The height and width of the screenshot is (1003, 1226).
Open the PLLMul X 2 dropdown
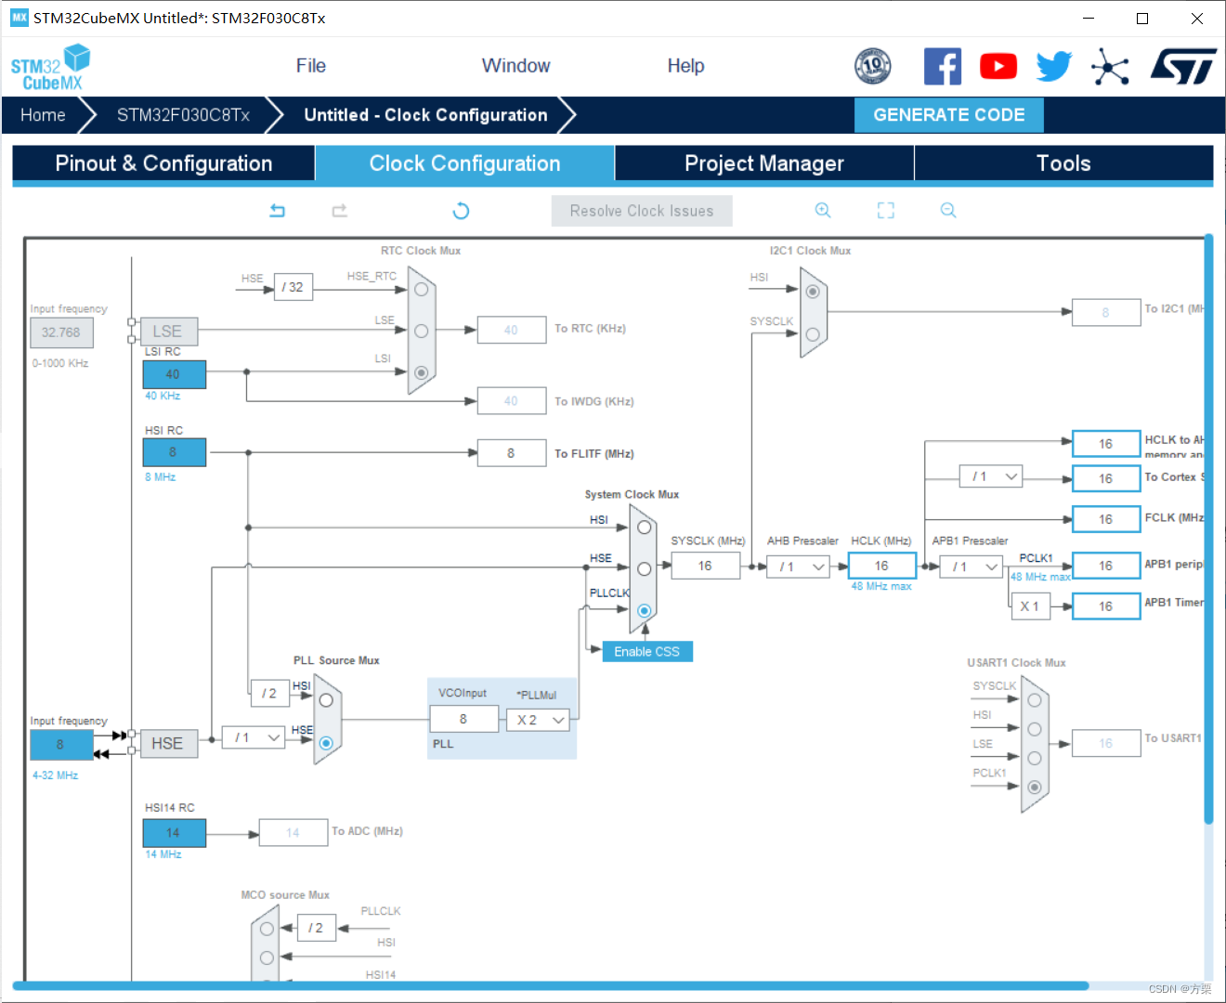[538, 720]
